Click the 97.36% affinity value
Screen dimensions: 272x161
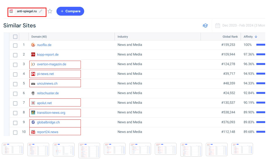coord(249,54)
